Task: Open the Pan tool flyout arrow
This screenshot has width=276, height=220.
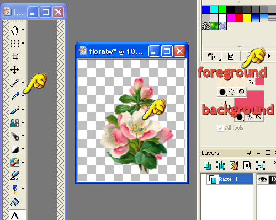Action: click(23, 30)
